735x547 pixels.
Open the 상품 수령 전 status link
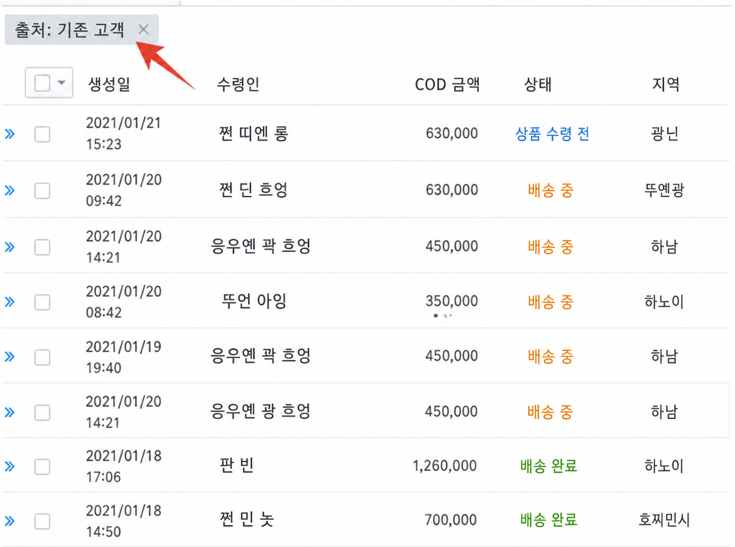(552, 134)
